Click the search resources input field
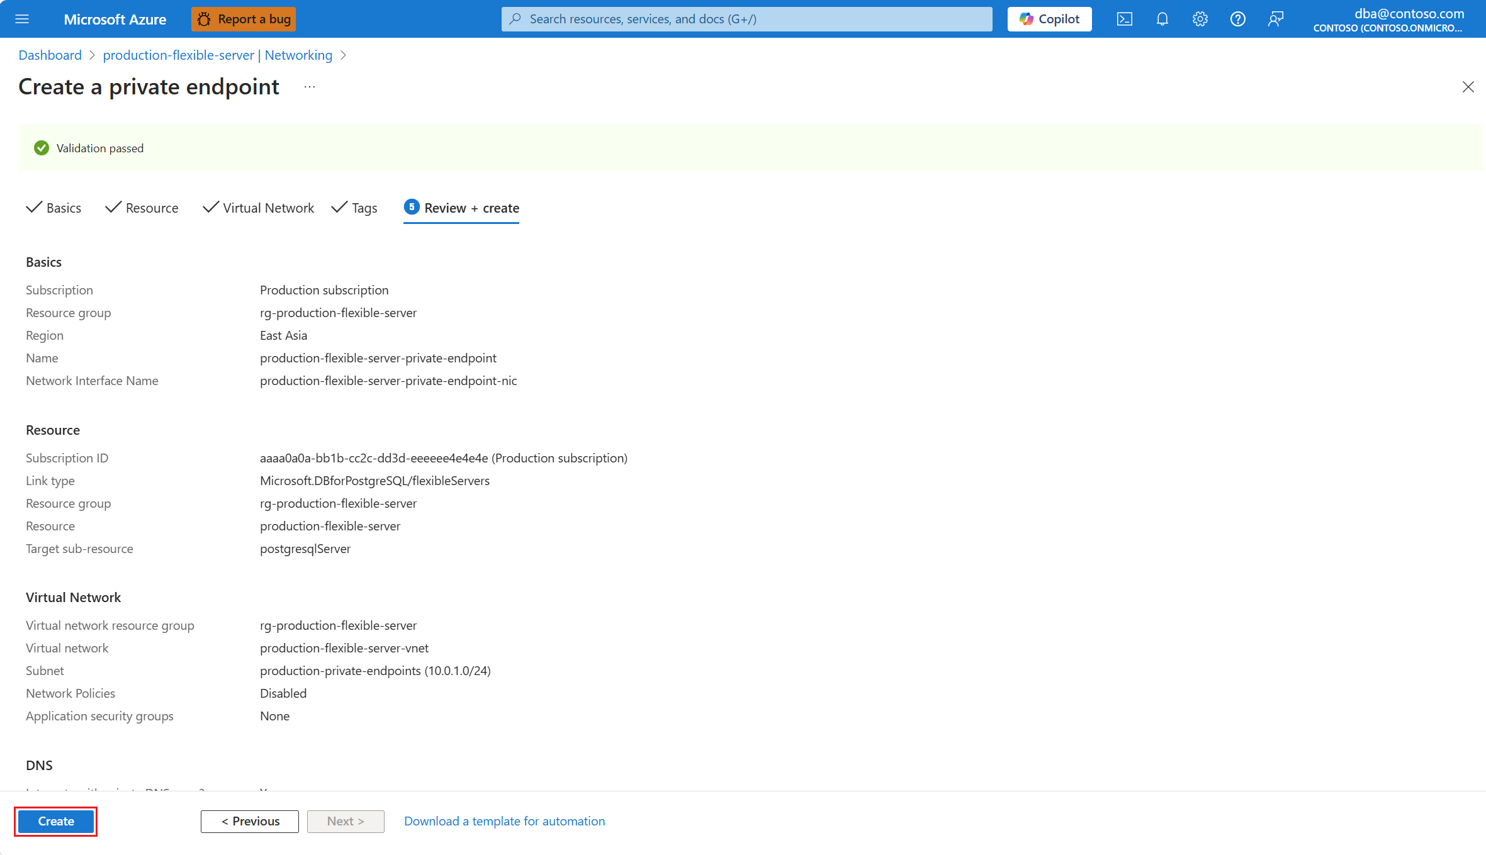Image resolution: width=1486 pixels, height=855 pixels. pyautogui.click(x=746, y=19)
